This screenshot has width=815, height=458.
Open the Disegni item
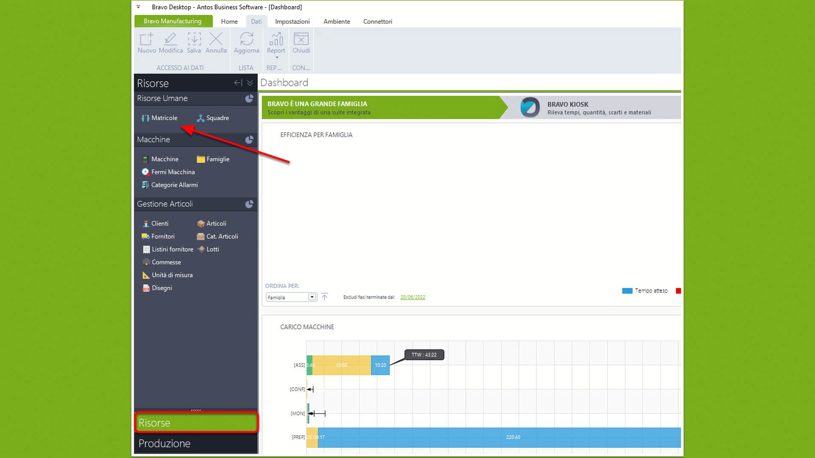157,288
